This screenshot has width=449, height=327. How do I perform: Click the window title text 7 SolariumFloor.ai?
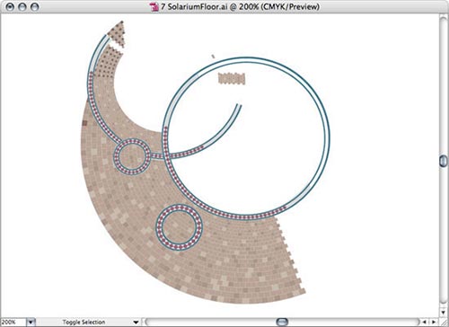(194, 6)
